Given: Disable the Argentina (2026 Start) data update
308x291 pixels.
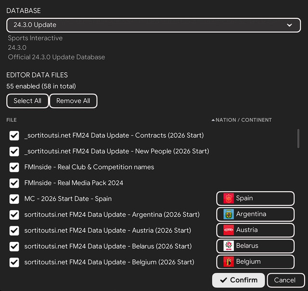Looking at the screenshot, I should [x=14, y=215].
